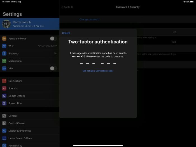Open Darcy French Apple ID row
Screen dimensions: 196x147
30,24
